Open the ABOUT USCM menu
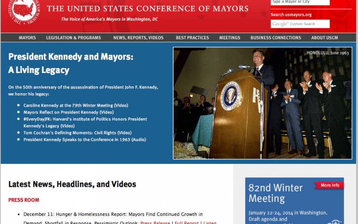The width and height of the screenshot is (358, 224). point(324,38)
